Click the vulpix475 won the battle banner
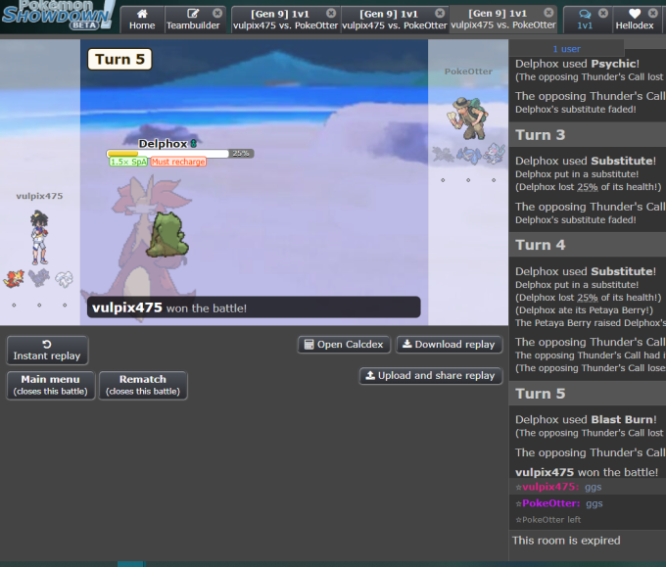 pyautogui.click(x=254, y=307)
